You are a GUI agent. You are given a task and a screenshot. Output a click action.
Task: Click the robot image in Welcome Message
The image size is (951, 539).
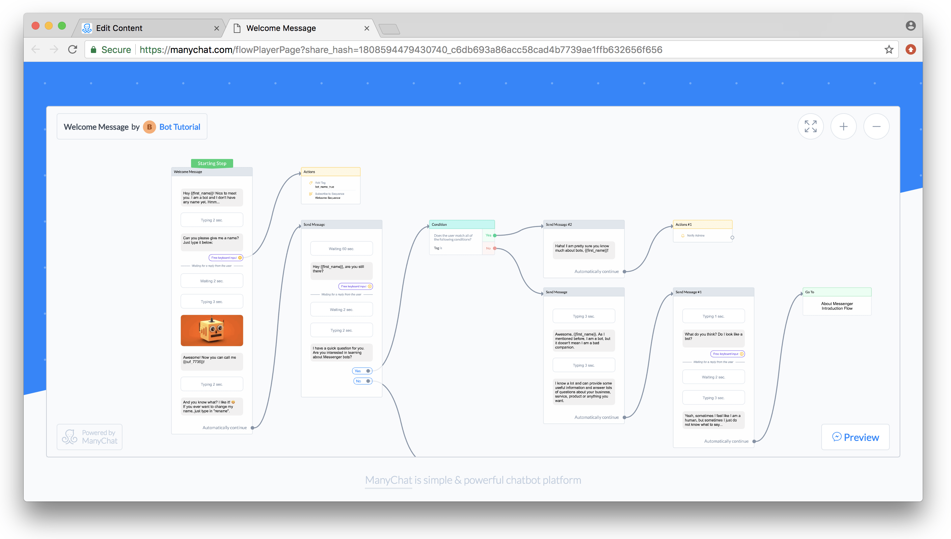[212, 331]
